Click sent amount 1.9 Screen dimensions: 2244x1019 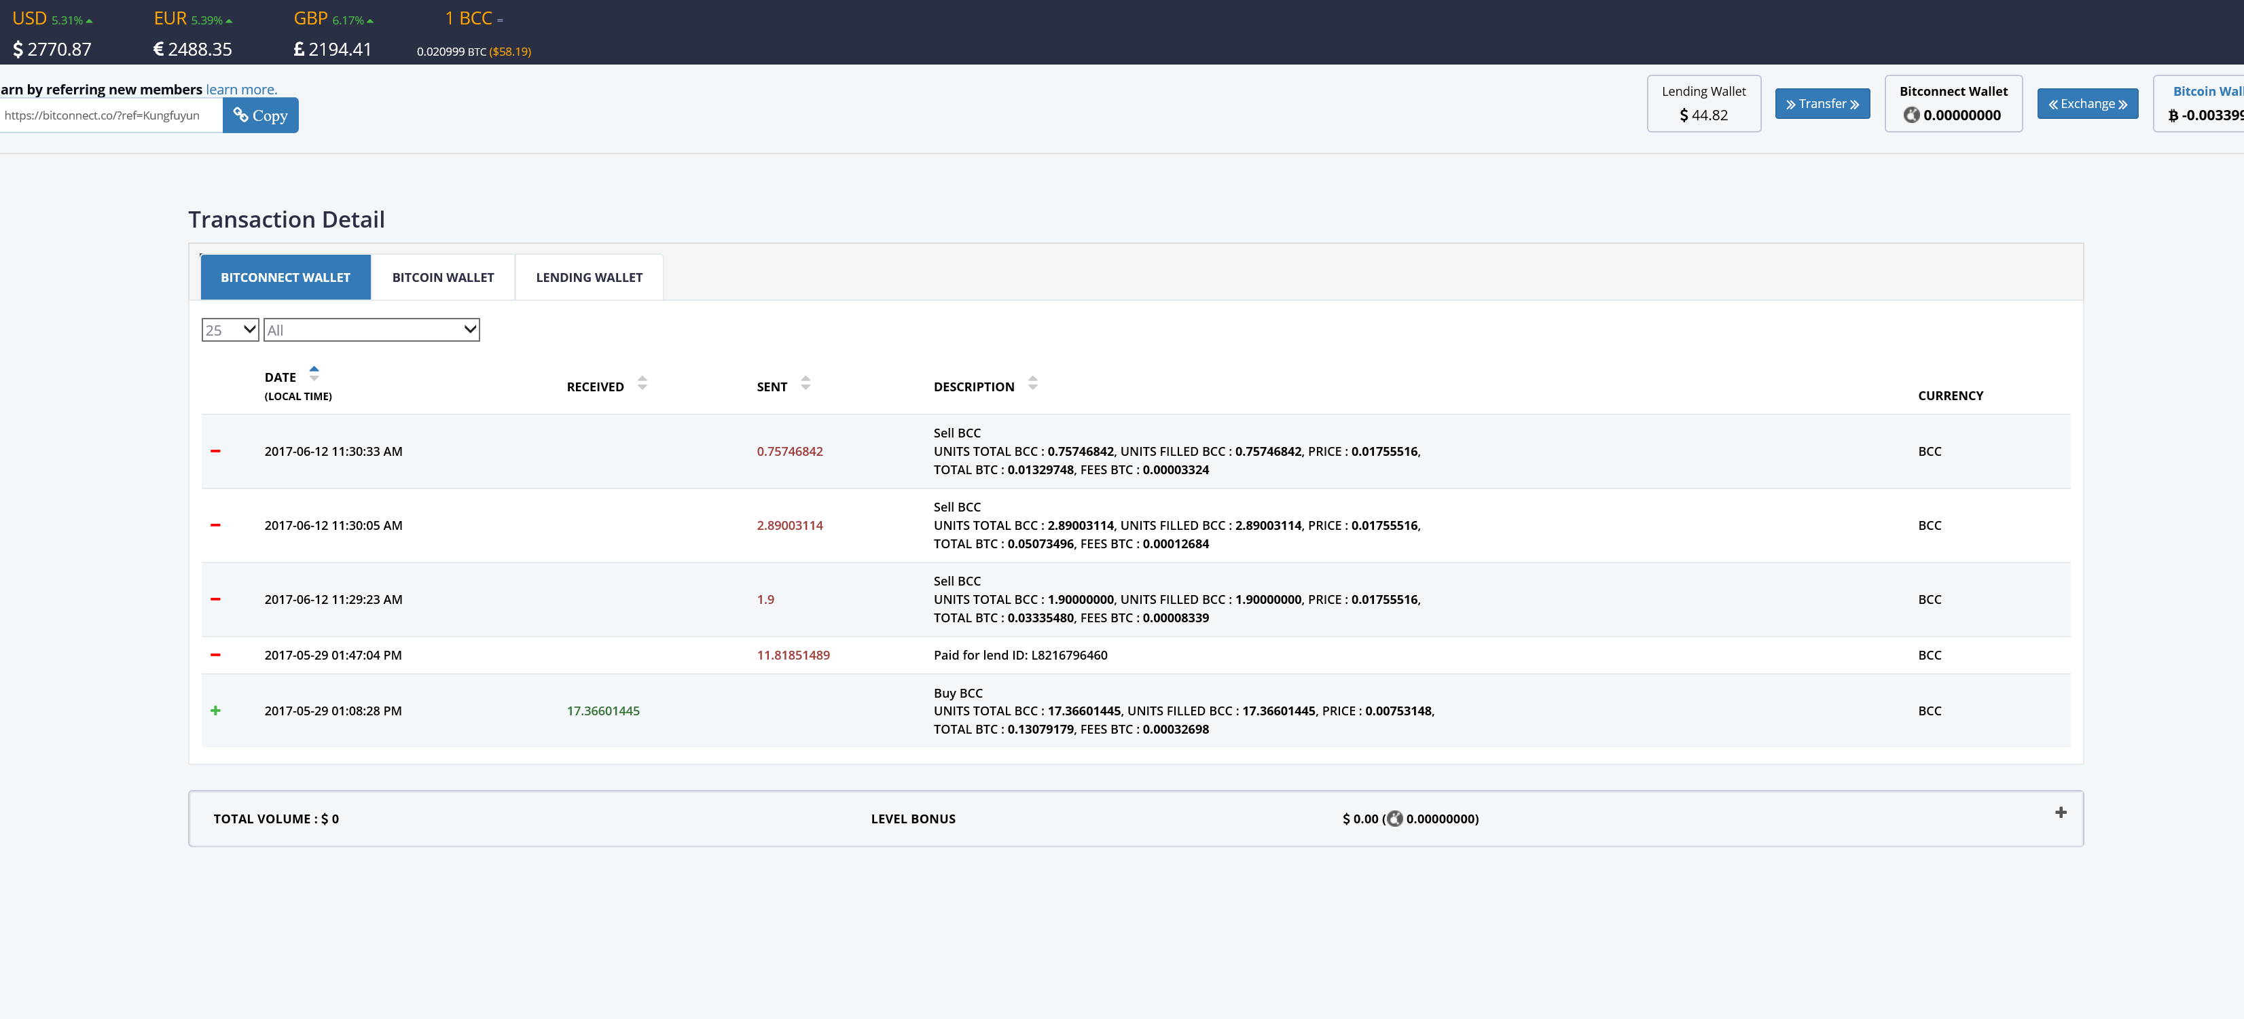tap(765, 600)
